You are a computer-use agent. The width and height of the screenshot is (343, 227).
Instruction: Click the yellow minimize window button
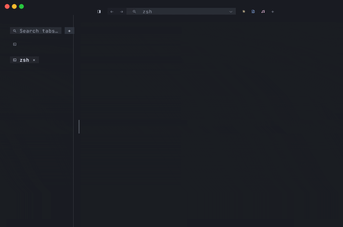click(x=14, y=6)
